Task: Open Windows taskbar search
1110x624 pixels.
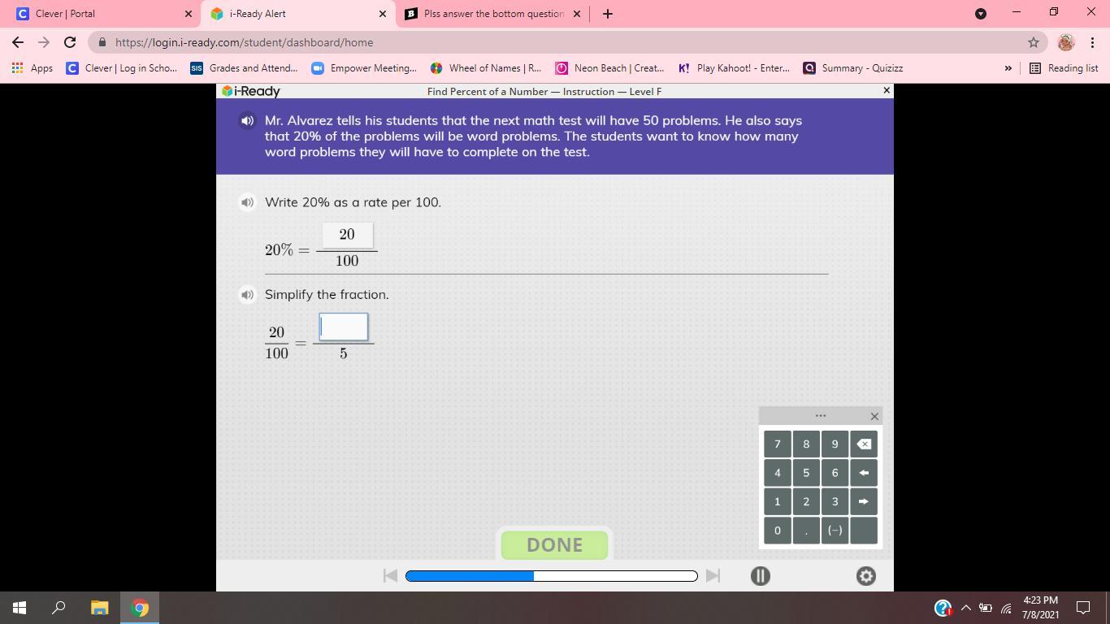Action: click(x=59, y=608)
